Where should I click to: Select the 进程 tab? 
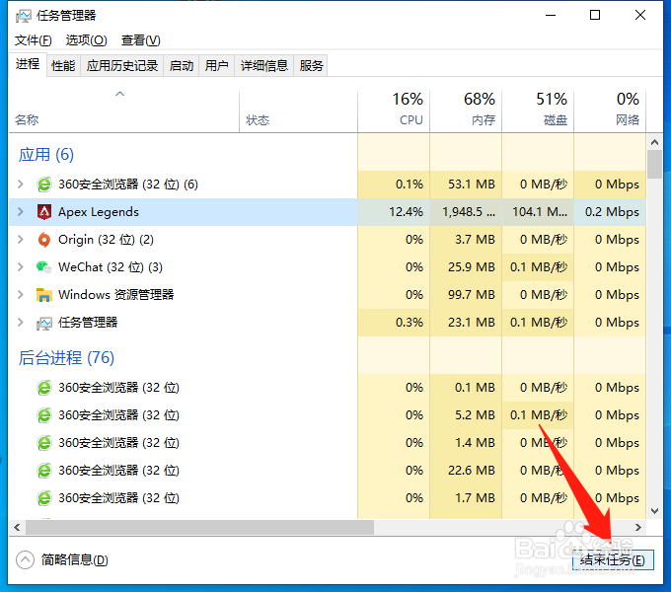[28, 64]
